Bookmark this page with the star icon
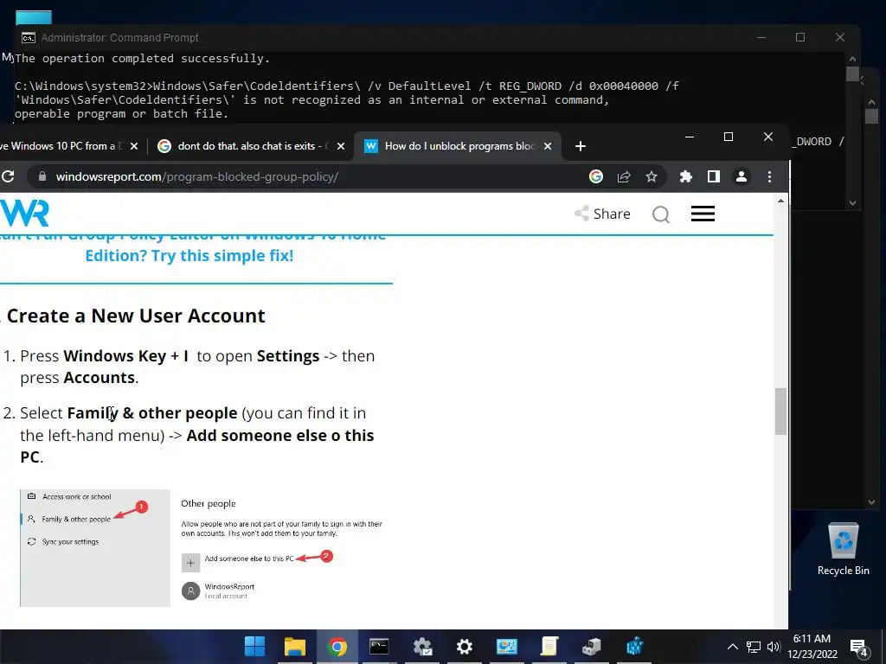The image size is (886, 664). (652, 176)
